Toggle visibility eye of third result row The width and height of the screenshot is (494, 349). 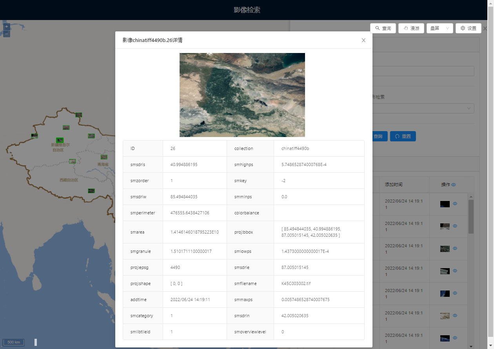pyautogui.click(x=455, y=249)
